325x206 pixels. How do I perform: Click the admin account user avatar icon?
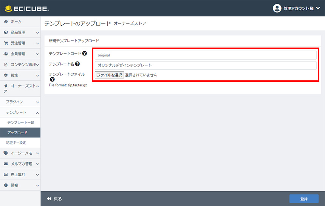pos(277,8)
